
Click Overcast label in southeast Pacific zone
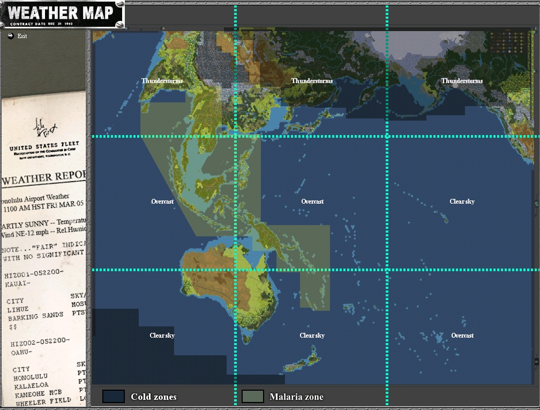[x=462, y=336]
